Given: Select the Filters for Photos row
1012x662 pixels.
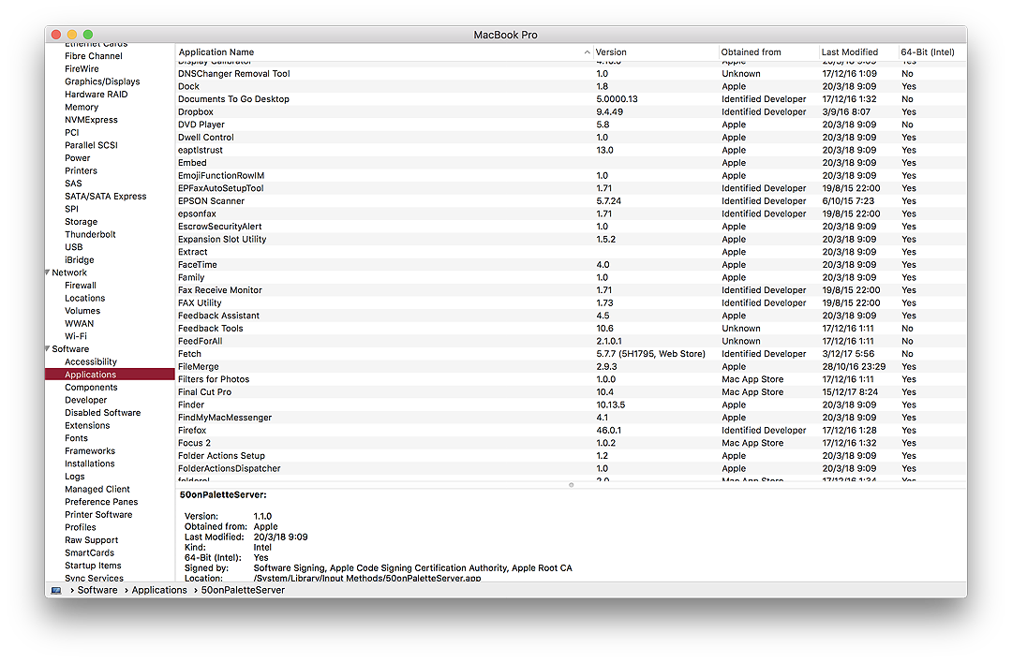Looking at the screenshot, I should point(571,379).
